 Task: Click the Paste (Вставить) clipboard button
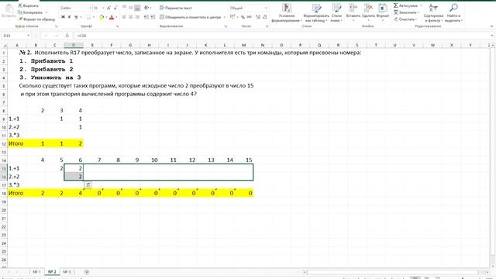click(9, 12)
